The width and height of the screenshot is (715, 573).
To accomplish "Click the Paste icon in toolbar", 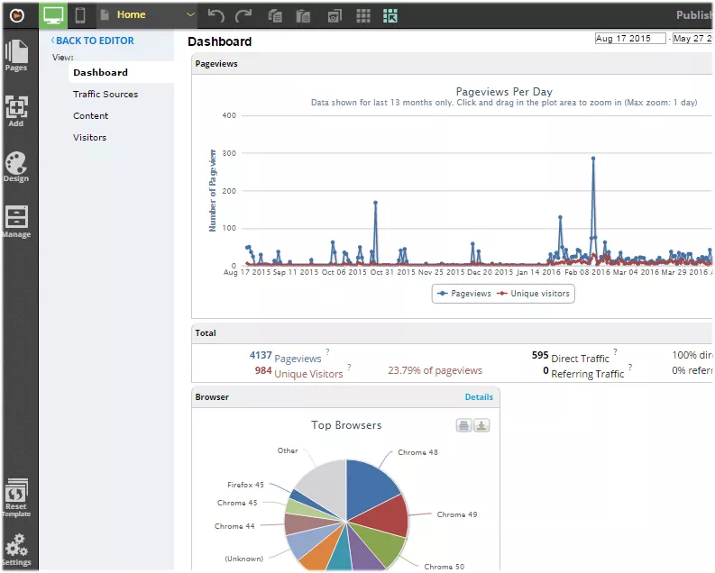I will click(303, 16).
